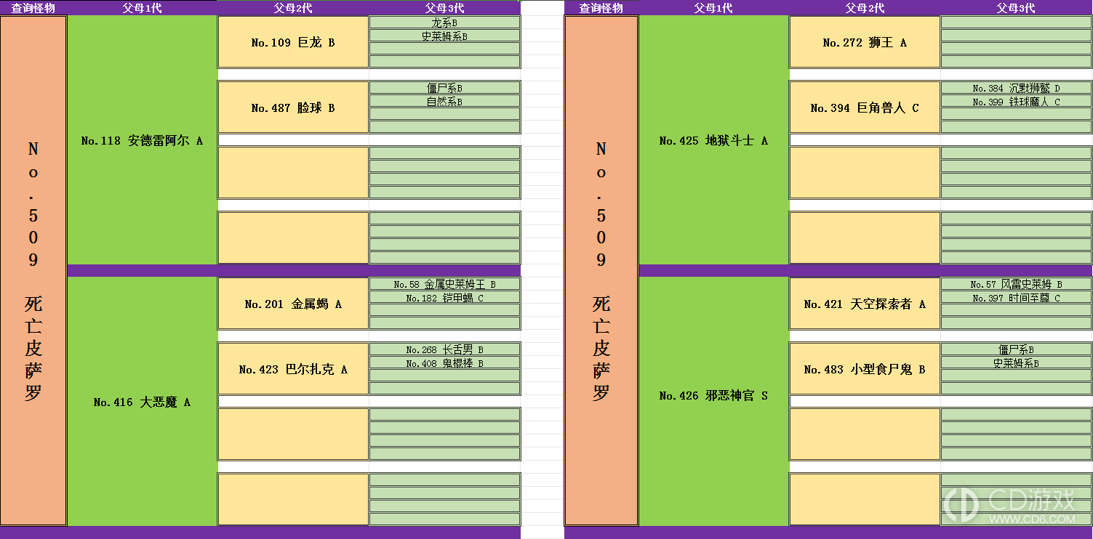Image resolution: width=1093 pixels, height=539 pixels.
Task: Select the No.109 巨龙 B cell
Action: click(x=293, y=42)
